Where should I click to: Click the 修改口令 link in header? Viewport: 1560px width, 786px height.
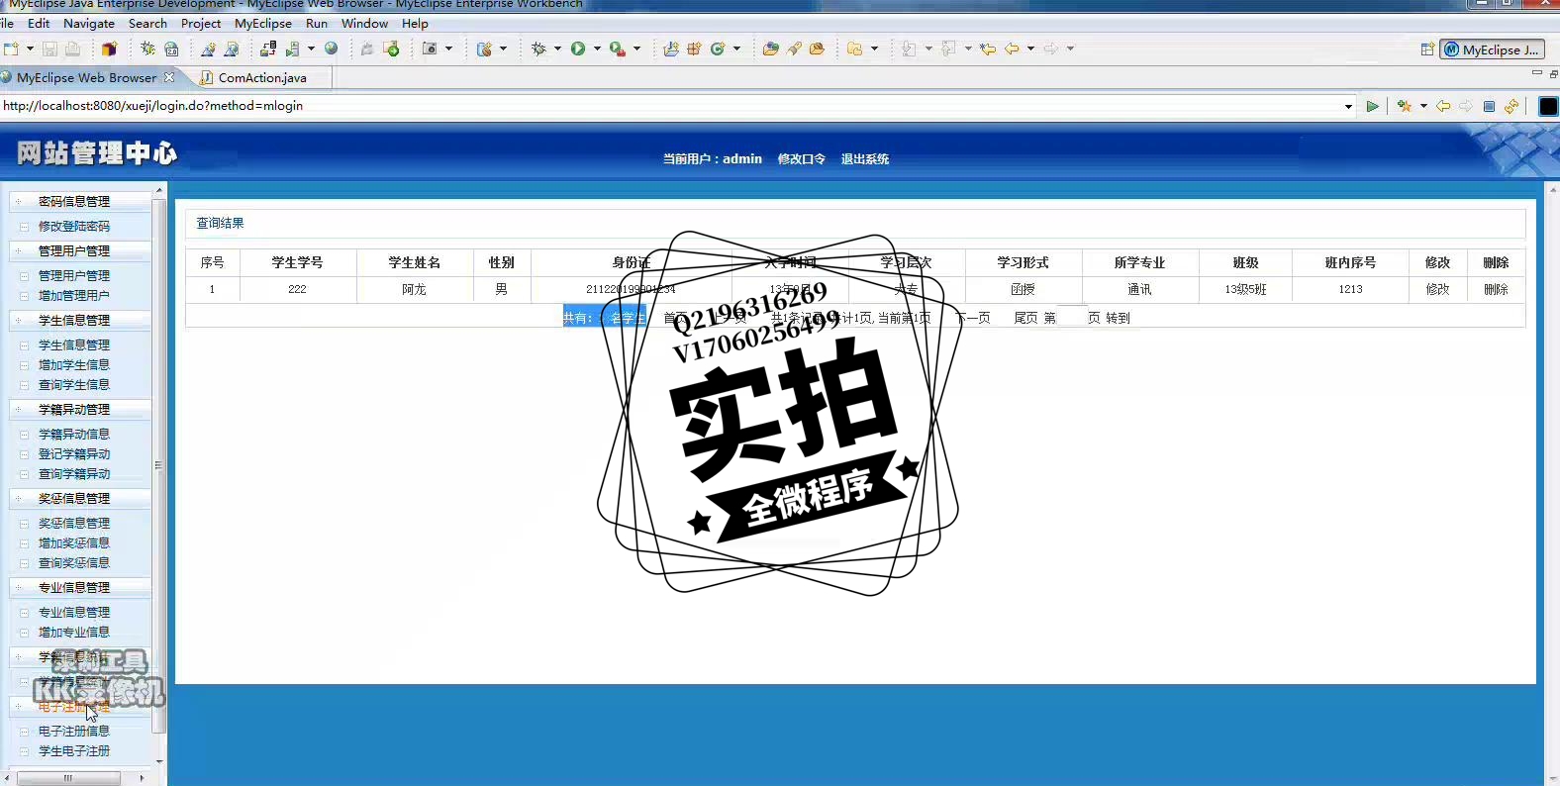coord(802,158)
